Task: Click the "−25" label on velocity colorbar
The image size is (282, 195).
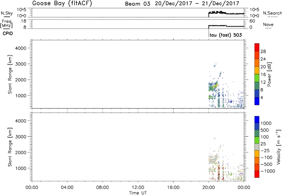Action: click(x=265, y=151)
